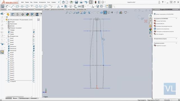Click the Save icon in top toolbar
Viewport: 180px width, 101px height.
pos(76,2)
